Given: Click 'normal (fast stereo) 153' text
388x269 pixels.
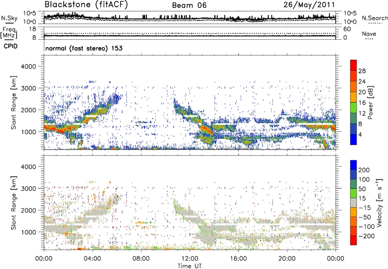Looking at the screenshot, I should (x=84, y=48).
